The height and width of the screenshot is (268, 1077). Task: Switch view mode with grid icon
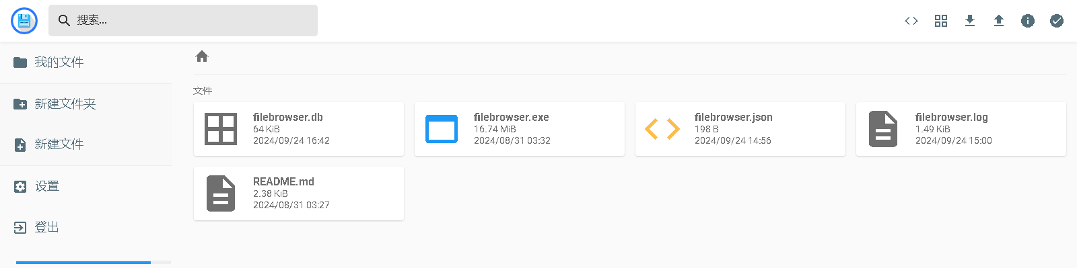point(941,21)
